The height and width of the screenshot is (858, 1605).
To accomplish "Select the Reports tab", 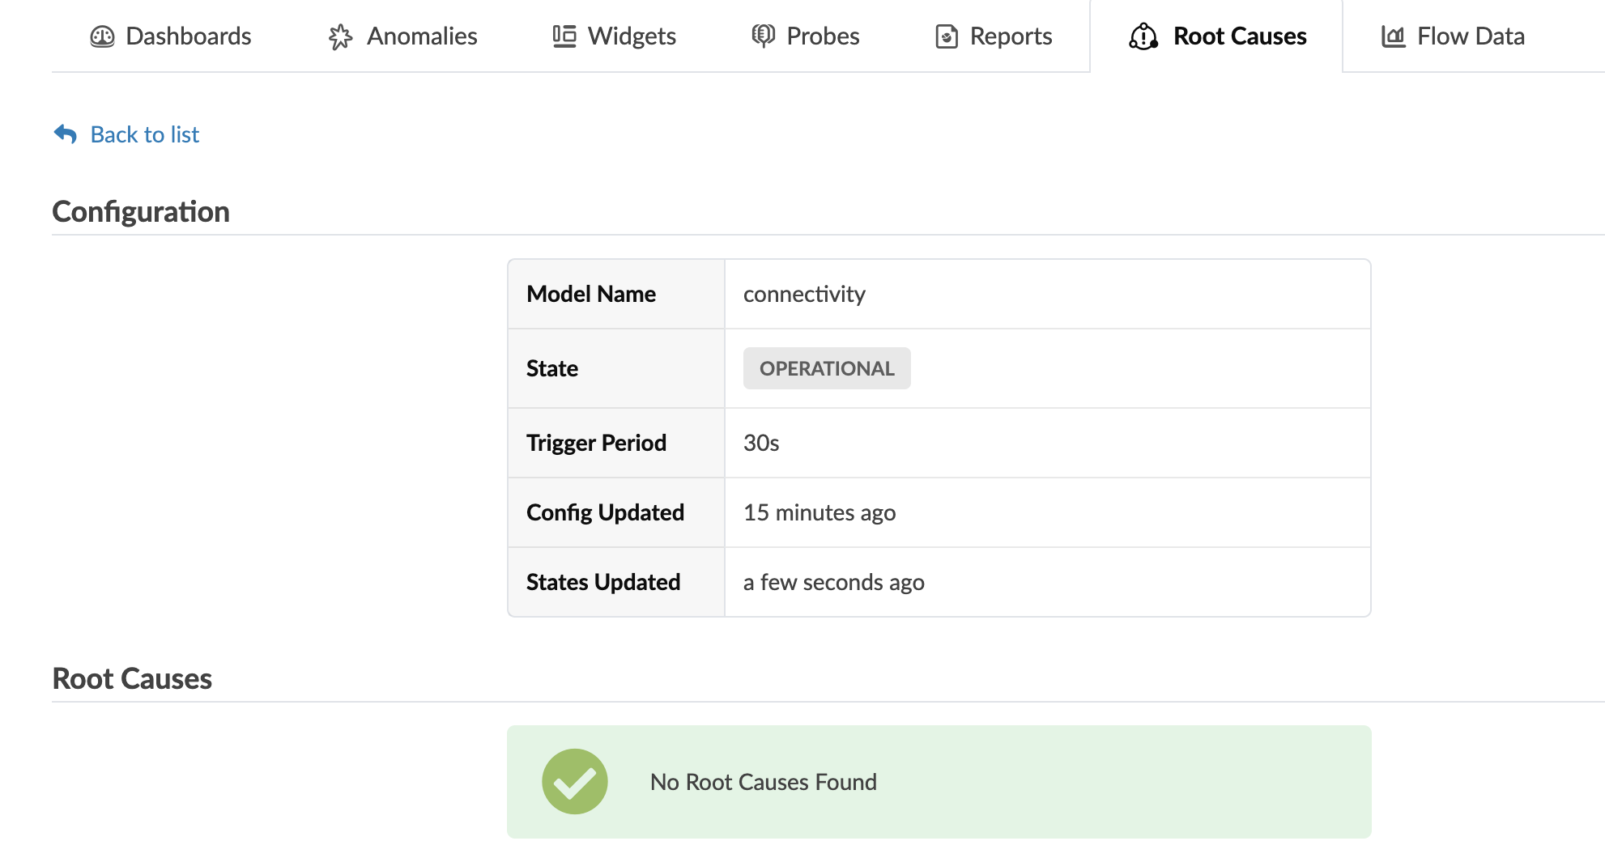I will pos(1011,36).
